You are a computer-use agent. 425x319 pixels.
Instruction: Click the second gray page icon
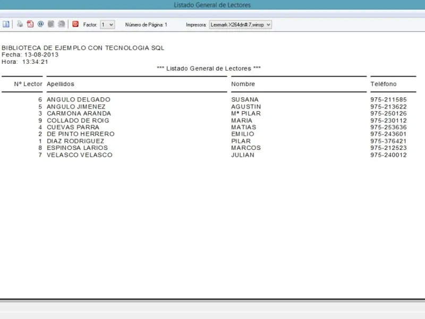62,24
